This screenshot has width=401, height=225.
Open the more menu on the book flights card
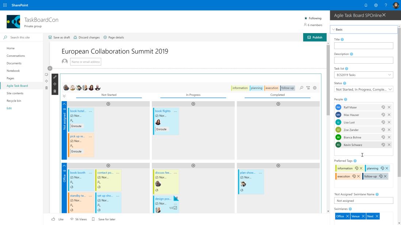(x=175, y=111)
